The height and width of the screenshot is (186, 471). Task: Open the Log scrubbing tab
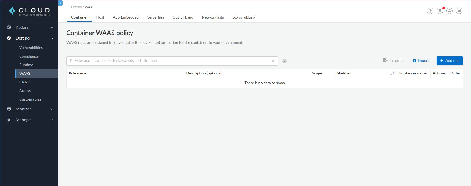244,17
